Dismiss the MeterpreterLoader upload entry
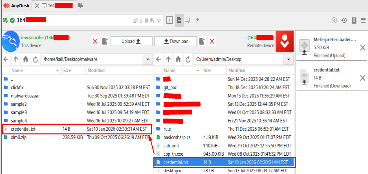 362,48
